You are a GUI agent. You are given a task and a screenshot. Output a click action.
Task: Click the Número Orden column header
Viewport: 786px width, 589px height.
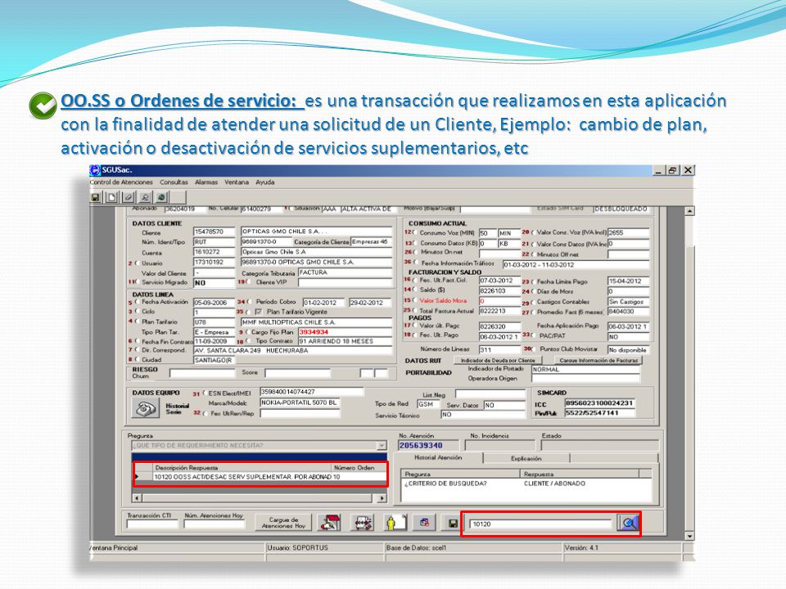(359, 467)
